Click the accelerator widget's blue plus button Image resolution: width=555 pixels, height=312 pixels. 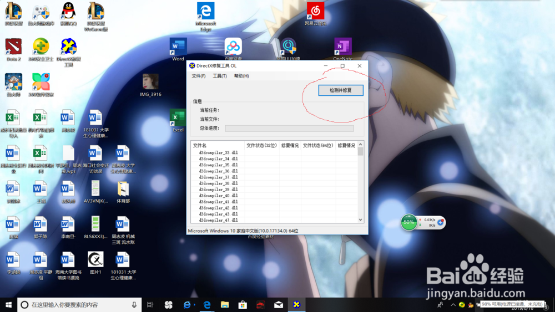click(x=441, y=222)
